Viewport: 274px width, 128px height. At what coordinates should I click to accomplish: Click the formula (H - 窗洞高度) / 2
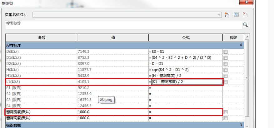click(x=166, y=76)
